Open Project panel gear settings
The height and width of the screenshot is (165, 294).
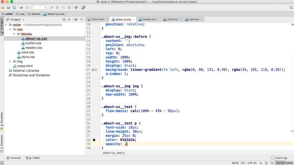point(76,19)
